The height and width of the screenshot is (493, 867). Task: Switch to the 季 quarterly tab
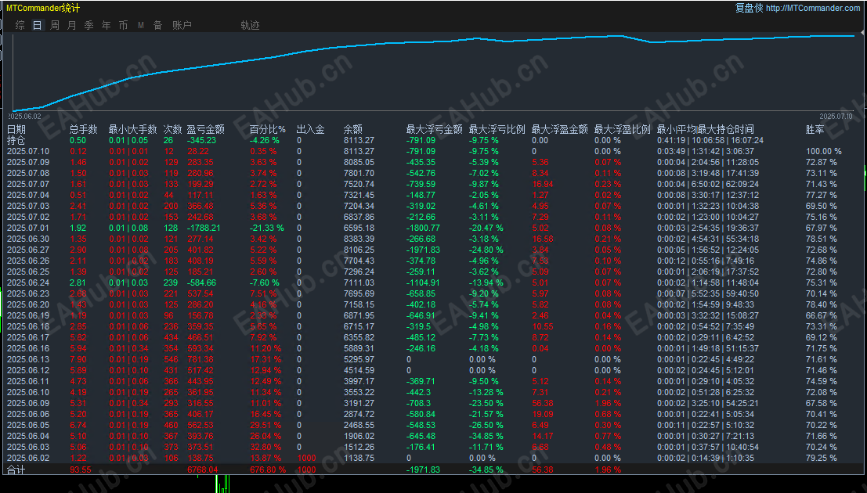click(x=89, y=25)
